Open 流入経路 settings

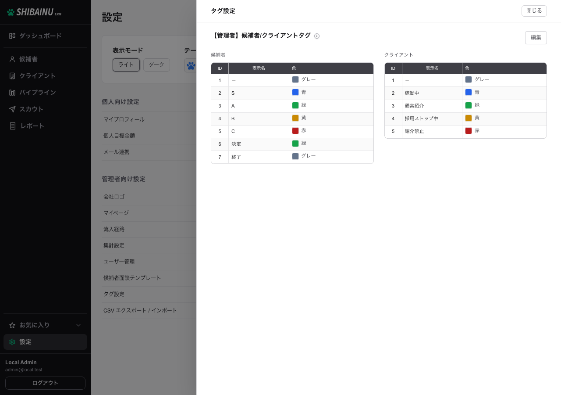[x=114, y=229]
